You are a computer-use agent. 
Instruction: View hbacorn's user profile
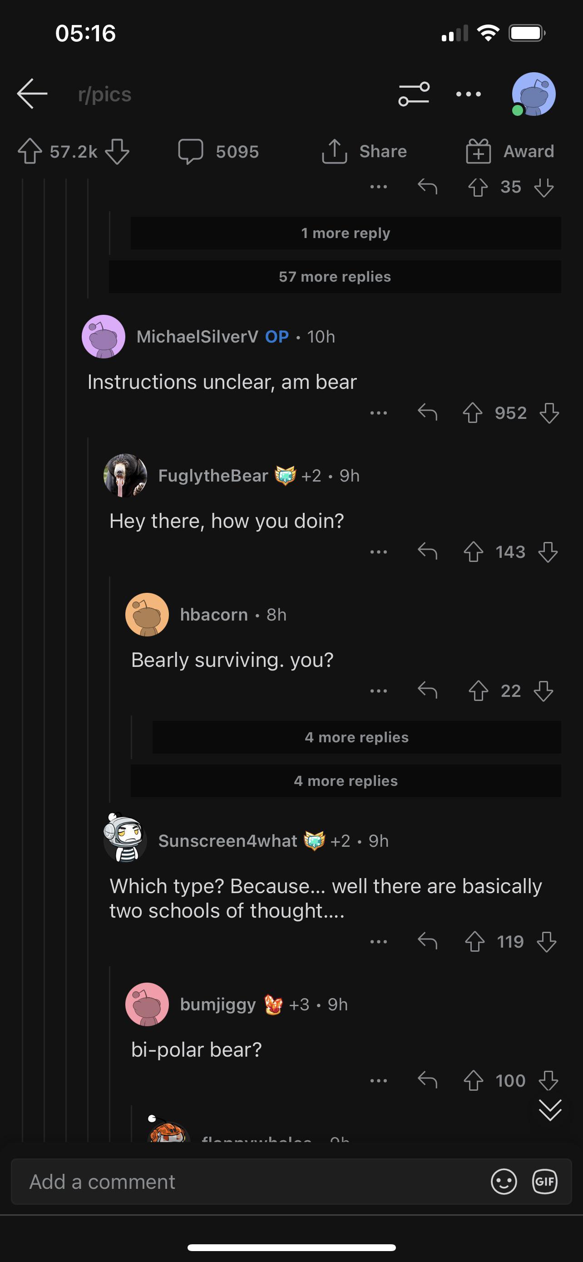pyautogui.click(x=213, y=614)
